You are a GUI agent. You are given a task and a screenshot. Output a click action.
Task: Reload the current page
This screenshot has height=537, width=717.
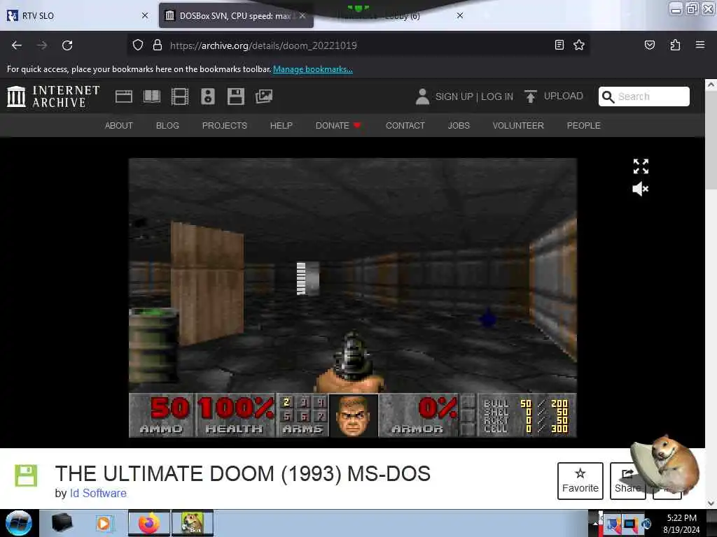67,45
